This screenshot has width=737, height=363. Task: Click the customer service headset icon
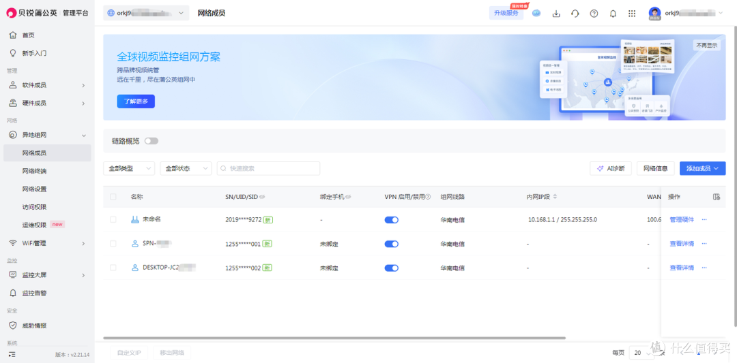click(575, 14)
